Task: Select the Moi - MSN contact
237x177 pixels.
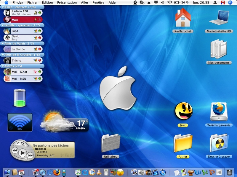Action: [x=23, y=78]
